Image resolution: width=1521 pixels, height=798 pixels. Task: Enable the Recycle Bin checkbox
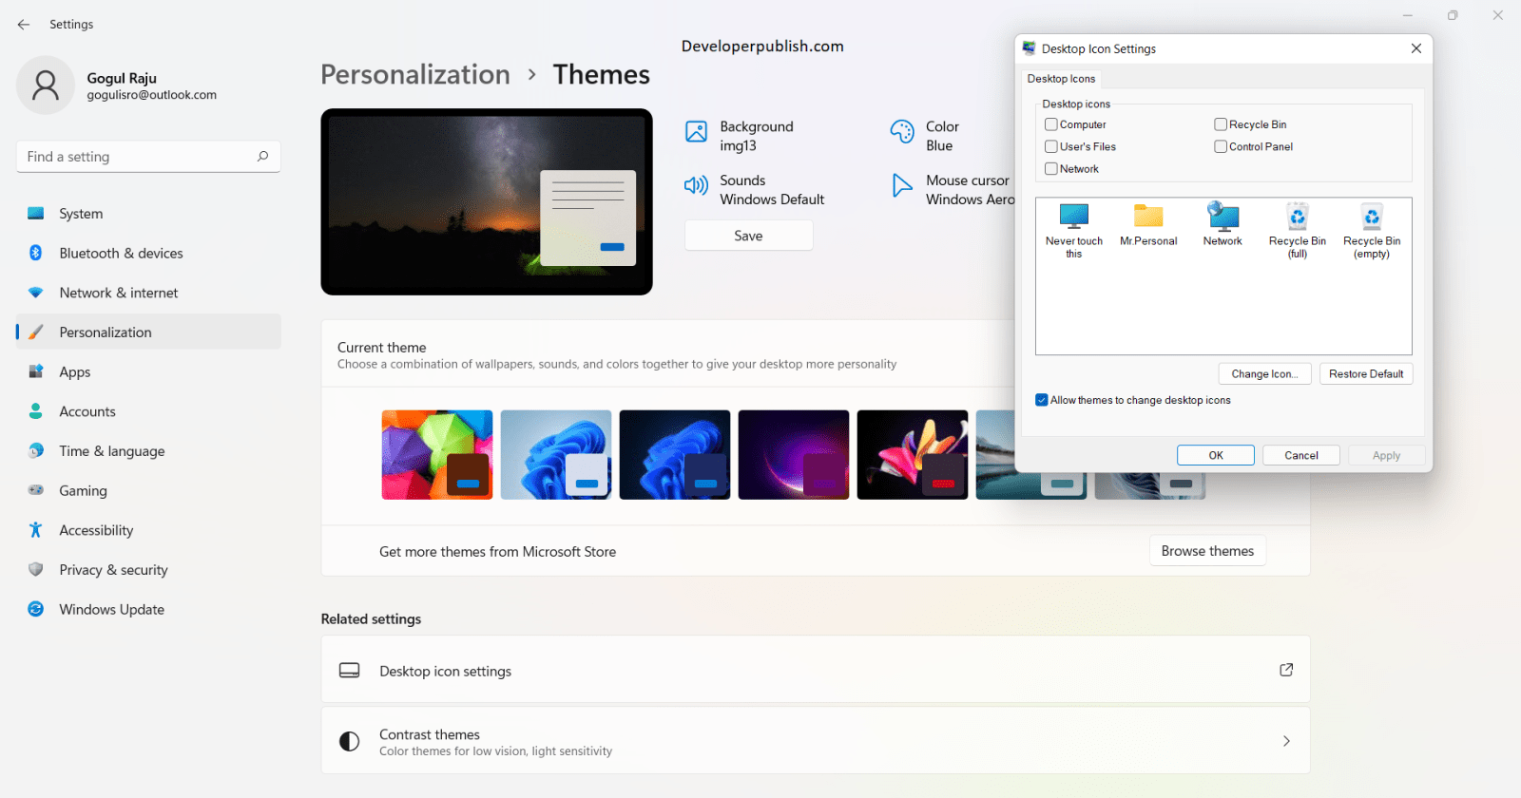[1221, 124]
